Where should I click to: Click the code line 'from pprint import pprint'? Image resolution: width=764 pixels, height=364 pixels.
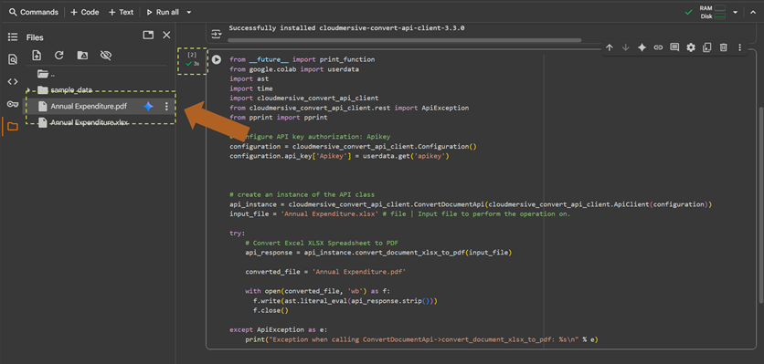point(278,118)
